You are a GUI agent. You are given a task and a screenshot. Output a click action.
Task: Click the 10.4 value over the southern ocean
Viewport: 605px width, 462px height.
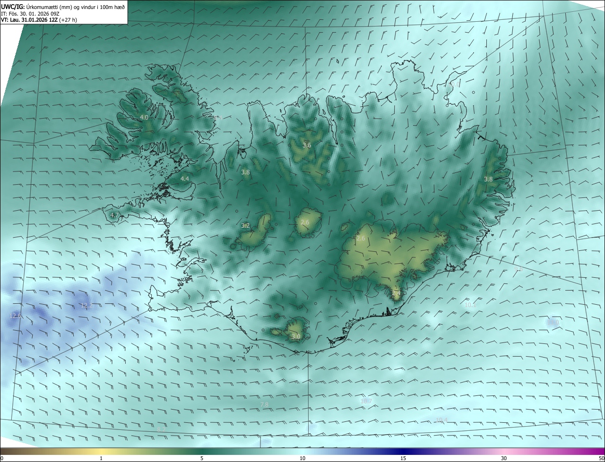(441, 419)
